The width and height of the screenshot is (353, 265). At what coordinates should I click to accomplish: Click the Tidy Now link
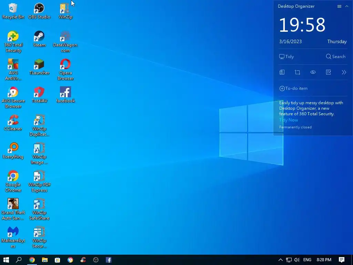coord(289,120)
